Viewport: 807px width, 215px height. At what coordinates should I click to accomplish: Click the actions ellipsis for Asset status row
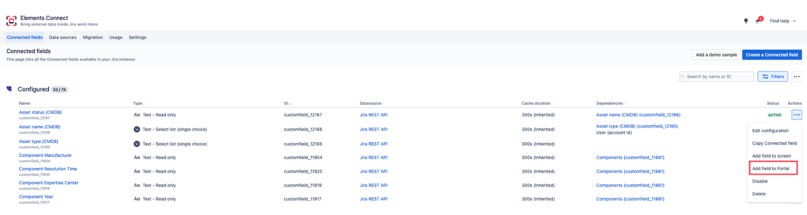[x=797, y=114]
